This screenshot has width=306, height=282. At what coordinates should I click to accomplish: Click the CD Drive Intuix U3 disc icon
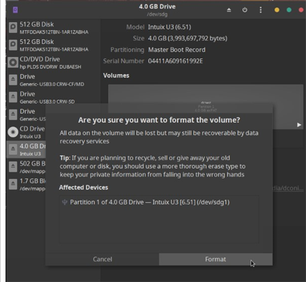(x=13, y=132)
